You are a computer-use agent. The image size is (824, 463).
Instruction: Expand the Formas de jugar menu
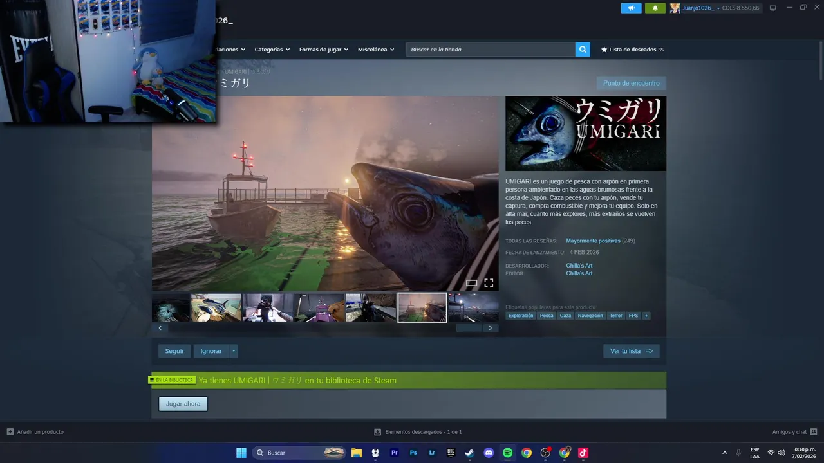[324, 50]
